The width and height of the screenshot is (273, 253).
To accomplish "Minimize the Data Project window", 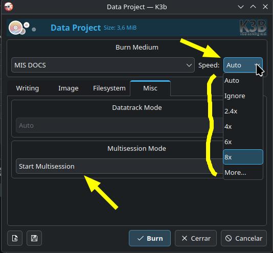I will pyautogui.click(x=241, y=7).
